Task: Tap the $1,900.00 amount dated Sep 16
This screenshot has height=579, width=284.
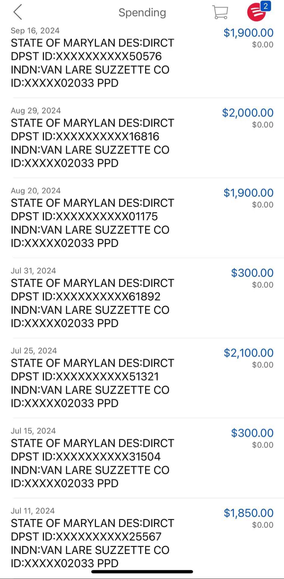Action: click(x=248, y=33)
